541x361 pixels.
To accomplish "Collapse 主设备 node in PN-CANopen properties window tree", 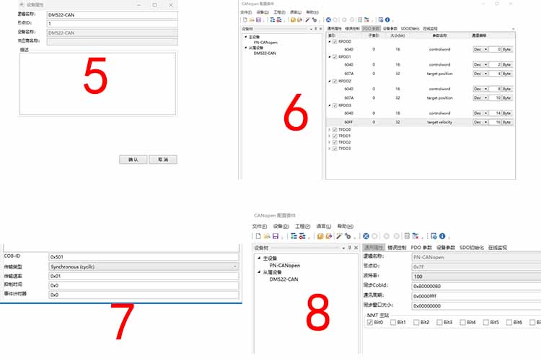I will 259,258.
